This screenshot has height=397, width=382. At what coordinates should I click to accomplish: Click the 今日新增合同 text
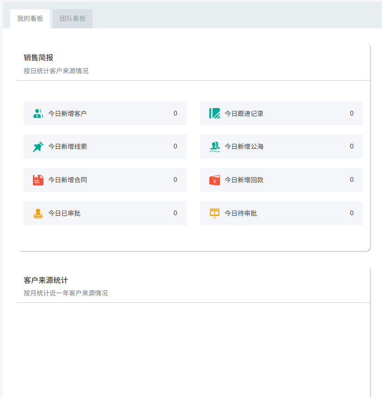click(67, 180)
